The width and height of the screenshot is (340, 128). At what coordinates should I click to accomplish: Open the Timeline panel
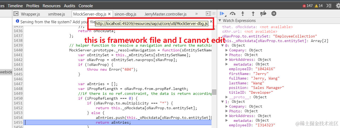pyautogui.click(x=15, y=6)
